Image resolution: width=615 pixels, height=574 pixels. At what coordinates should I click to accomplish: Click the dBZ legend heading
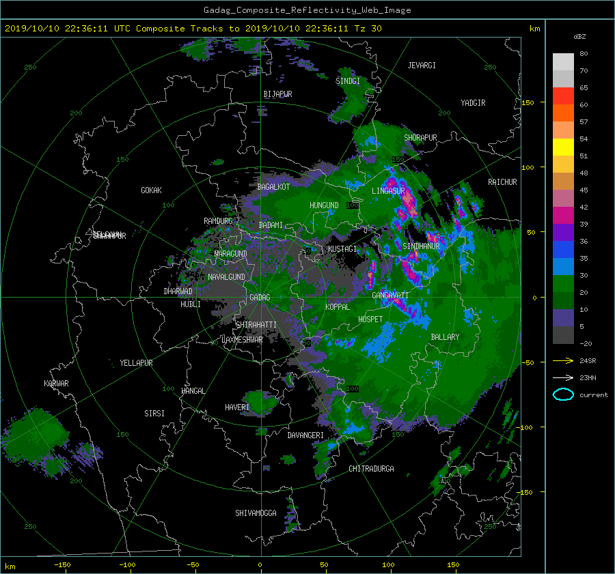(579, 36)
